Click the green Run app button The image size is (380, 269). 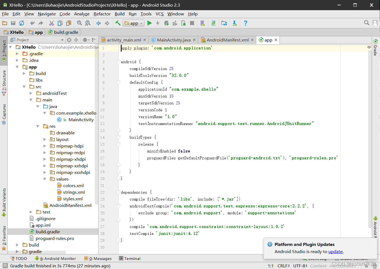[x=149, y=23]
